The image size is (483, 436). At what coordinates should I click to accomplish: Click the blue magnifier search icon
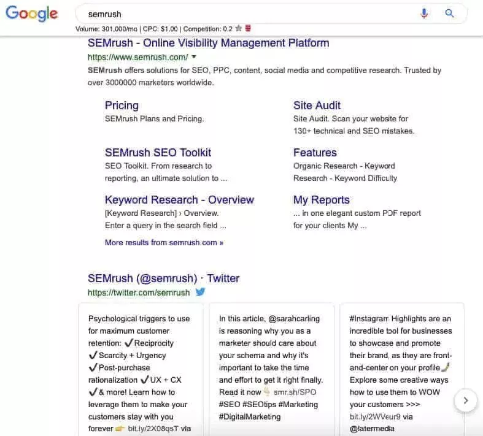pyautogui.click(x=450, y=13)
